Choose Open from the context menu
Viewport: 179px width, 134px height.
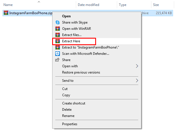[x=66, y=16]
